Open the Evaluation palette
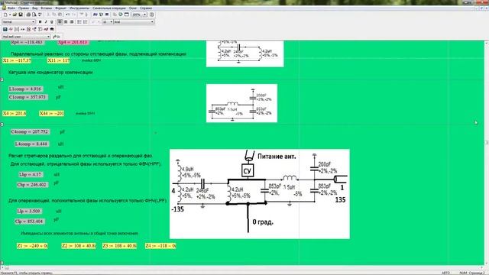This screenshot has height=275, width=489. pyautogui.click(x=22, y=29)
